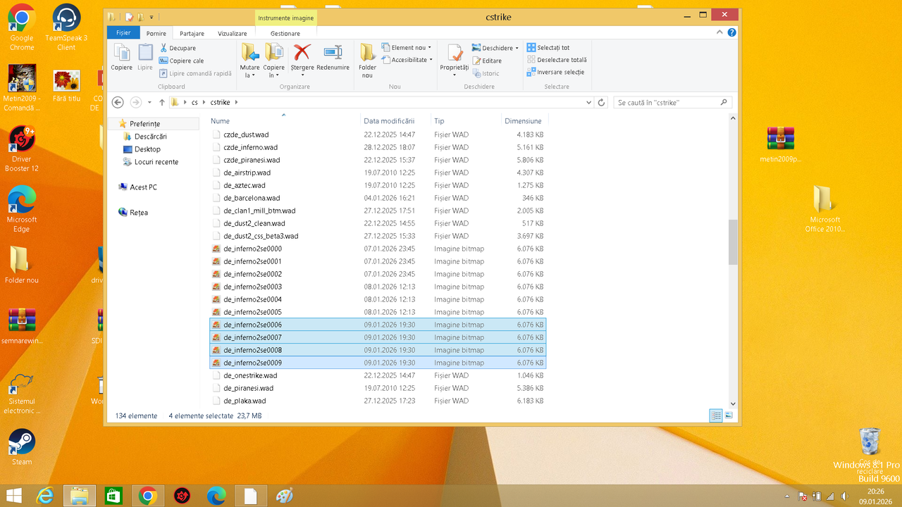Viewport: 902px width, 507px height.
Task: Select Acest PC in navigation pane
Action: (x=143, y=187)
